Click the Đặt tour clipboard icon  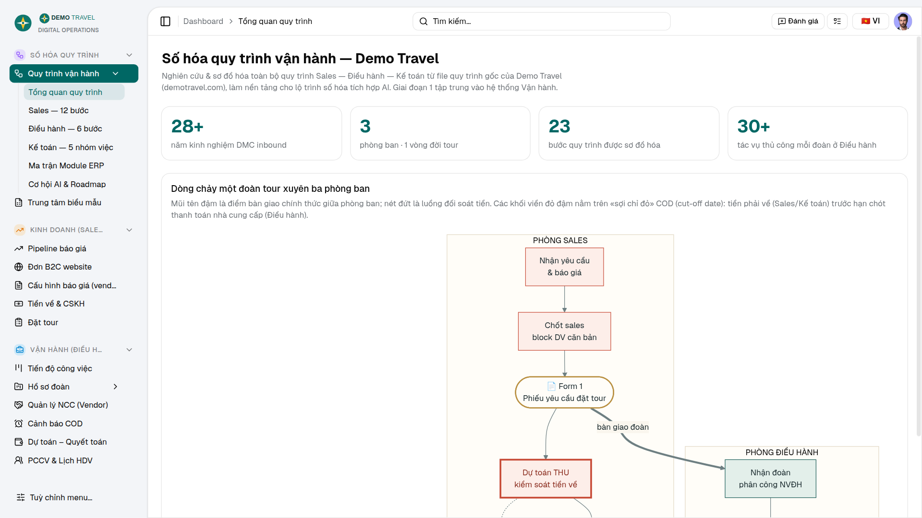(19, 322)
